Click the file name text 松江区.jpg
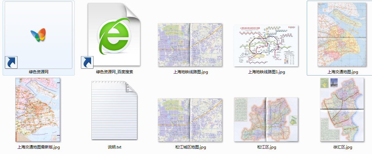372x154 pixels. 266,147
